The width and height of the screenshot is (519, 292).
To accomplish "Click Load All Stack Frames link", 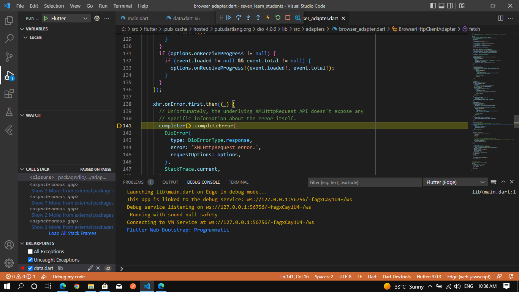I will click(x=73, y=233).
